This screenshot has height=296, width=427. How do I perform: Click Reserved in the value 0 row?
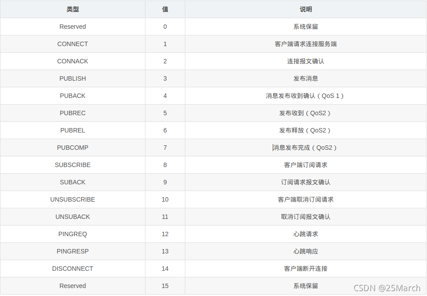(x=73, y=27)
